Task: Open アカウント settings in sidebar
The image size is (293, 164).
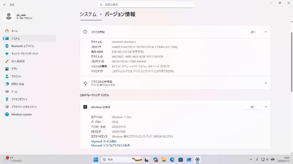Action: pyautogui.click(x=19, y=76)
